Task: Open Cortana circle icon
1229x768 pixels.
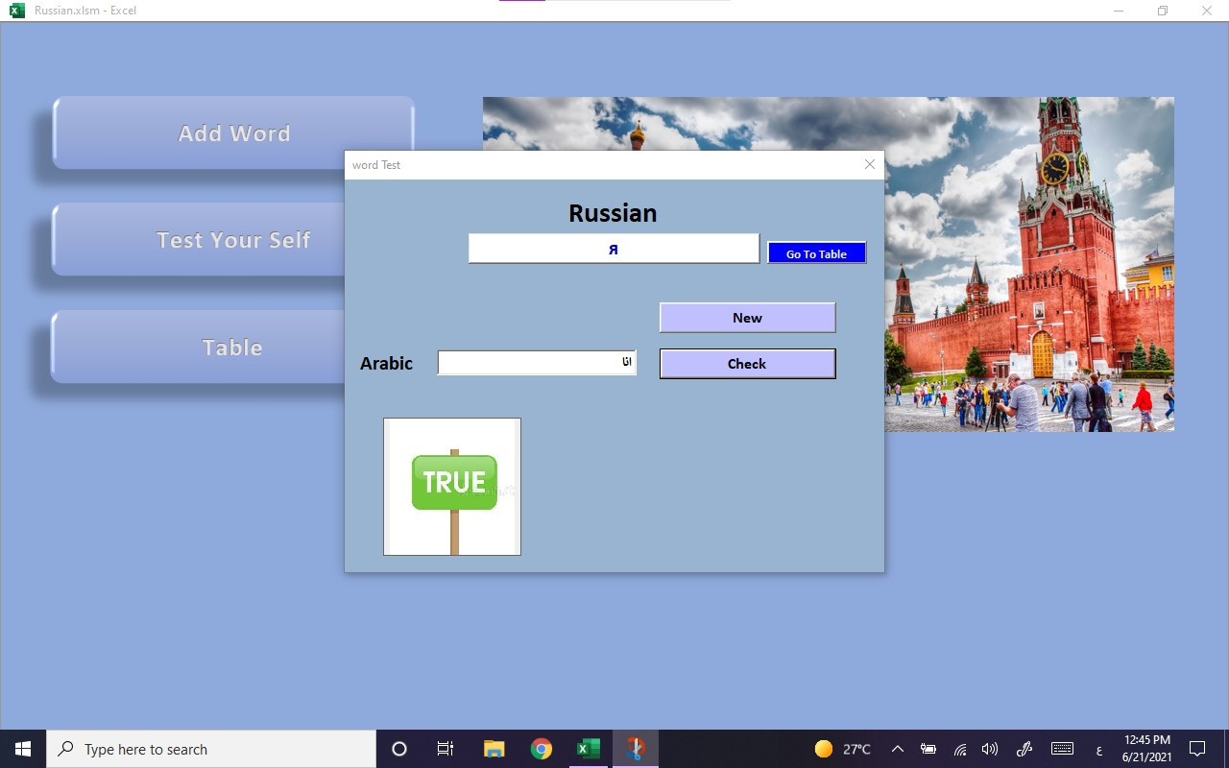Action: coord(399,749)
